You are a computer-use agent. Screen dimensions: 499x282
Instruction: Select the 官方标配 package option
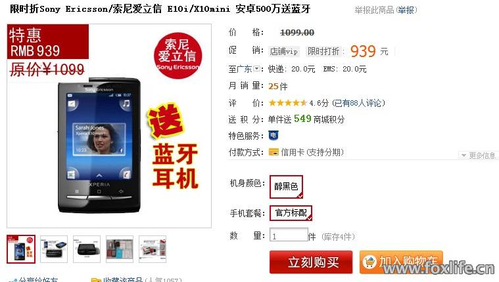(291, 212)
